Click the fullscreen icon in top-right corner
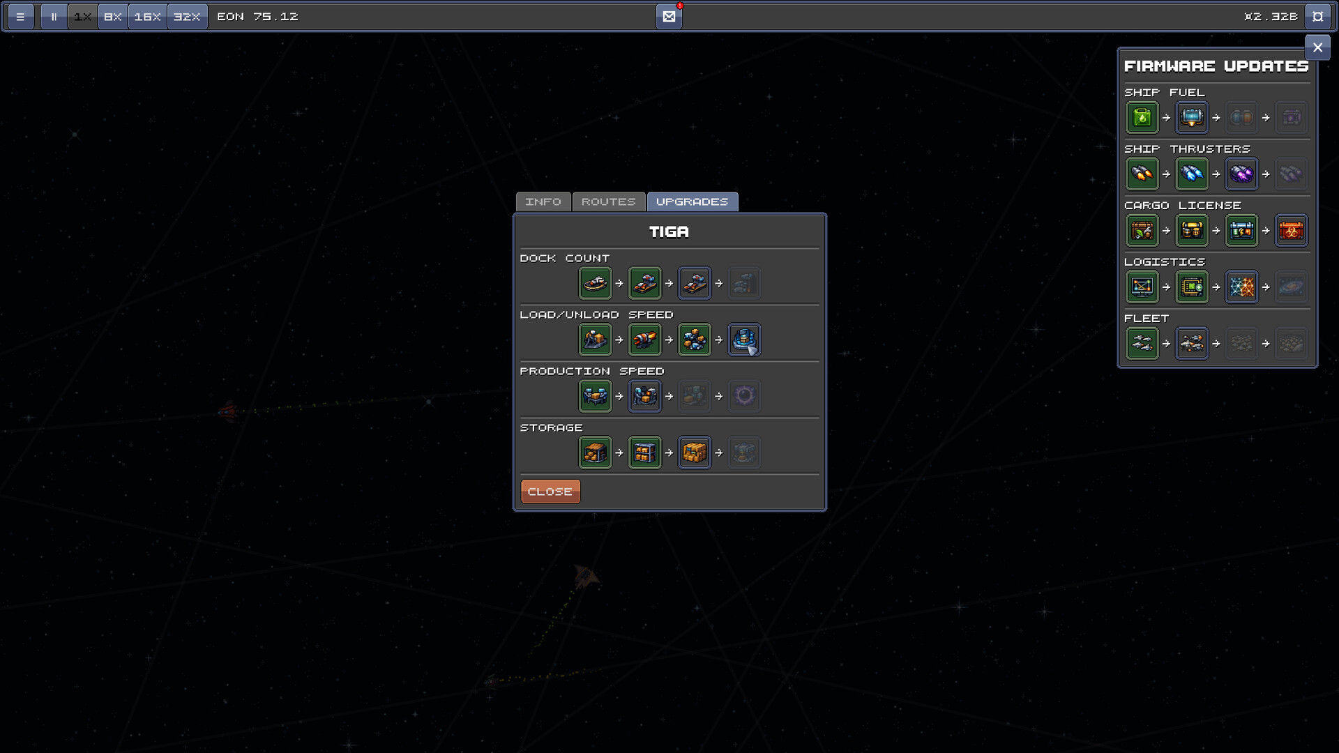Viewport: 1339px width, 753px height. click(x=1318, y=16)
